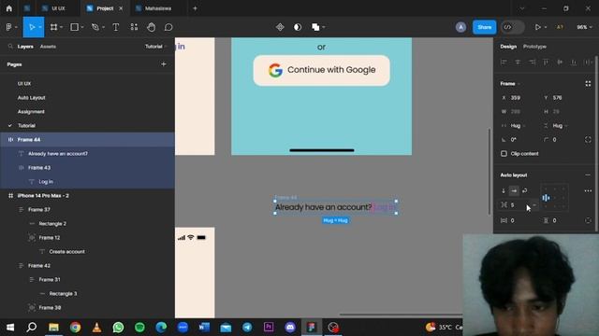Open the Figma main menu icon

coord(8,27)
